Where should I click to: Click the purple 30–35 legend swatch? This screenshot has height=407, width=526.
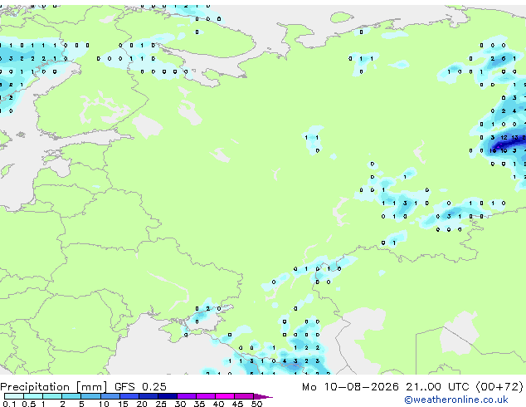[x=187, y=396]
